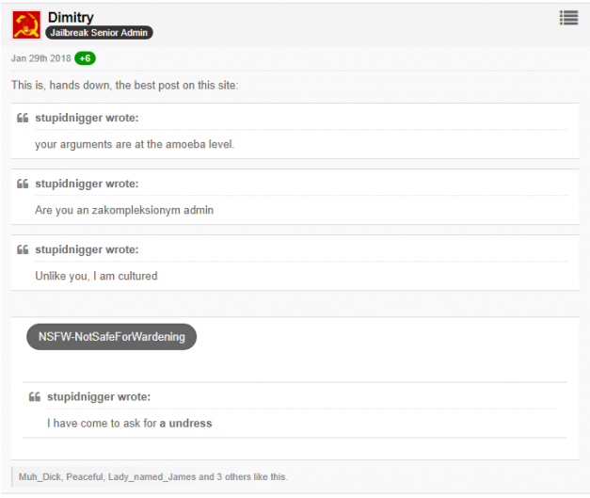590x498 pixels.
Task: Click the green +6 rating badge
Action: point(85,58)
